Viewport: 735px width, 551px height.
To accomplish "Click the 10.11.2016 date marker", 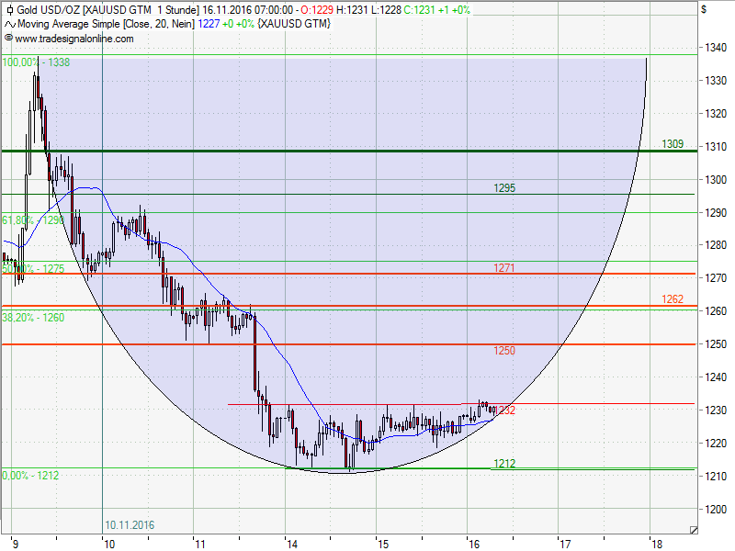I will click(130, 525).
